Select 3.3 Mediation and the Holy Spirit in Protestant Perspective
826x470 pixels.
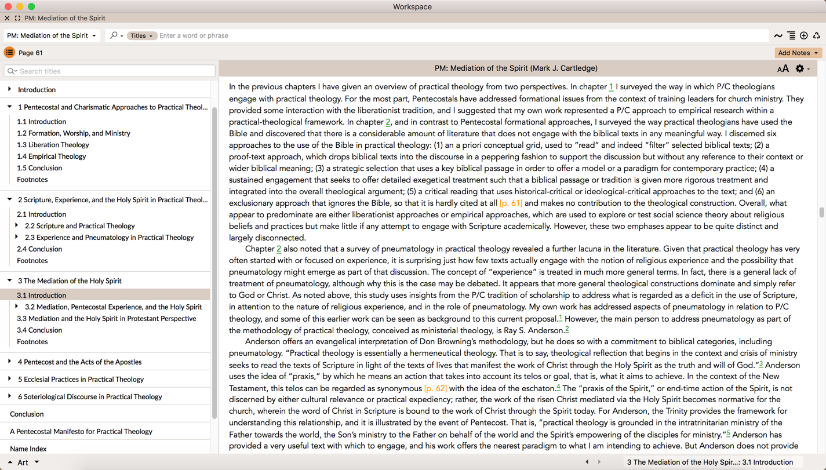(107, 319)
